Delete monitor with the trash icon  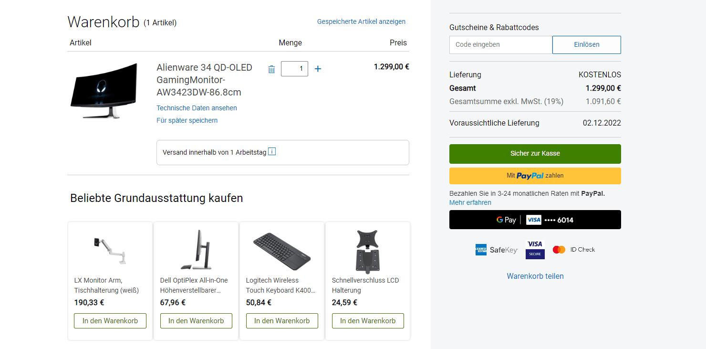(x=271, y=69)
